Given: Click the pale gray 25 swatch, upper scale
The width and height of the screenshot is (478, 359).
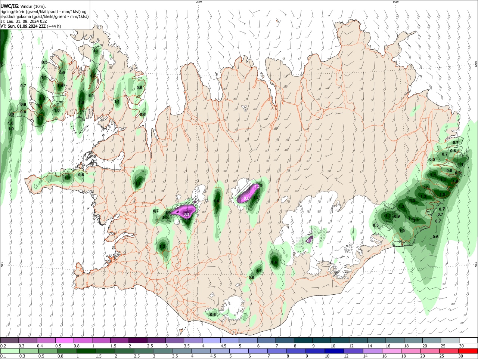Looking at the screenshot, I should [x=450, y=341].
